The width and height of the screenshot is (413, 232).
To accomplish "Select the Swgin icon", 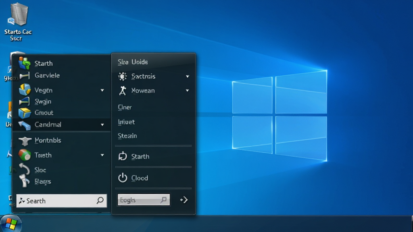I will [x=24, y=101].
